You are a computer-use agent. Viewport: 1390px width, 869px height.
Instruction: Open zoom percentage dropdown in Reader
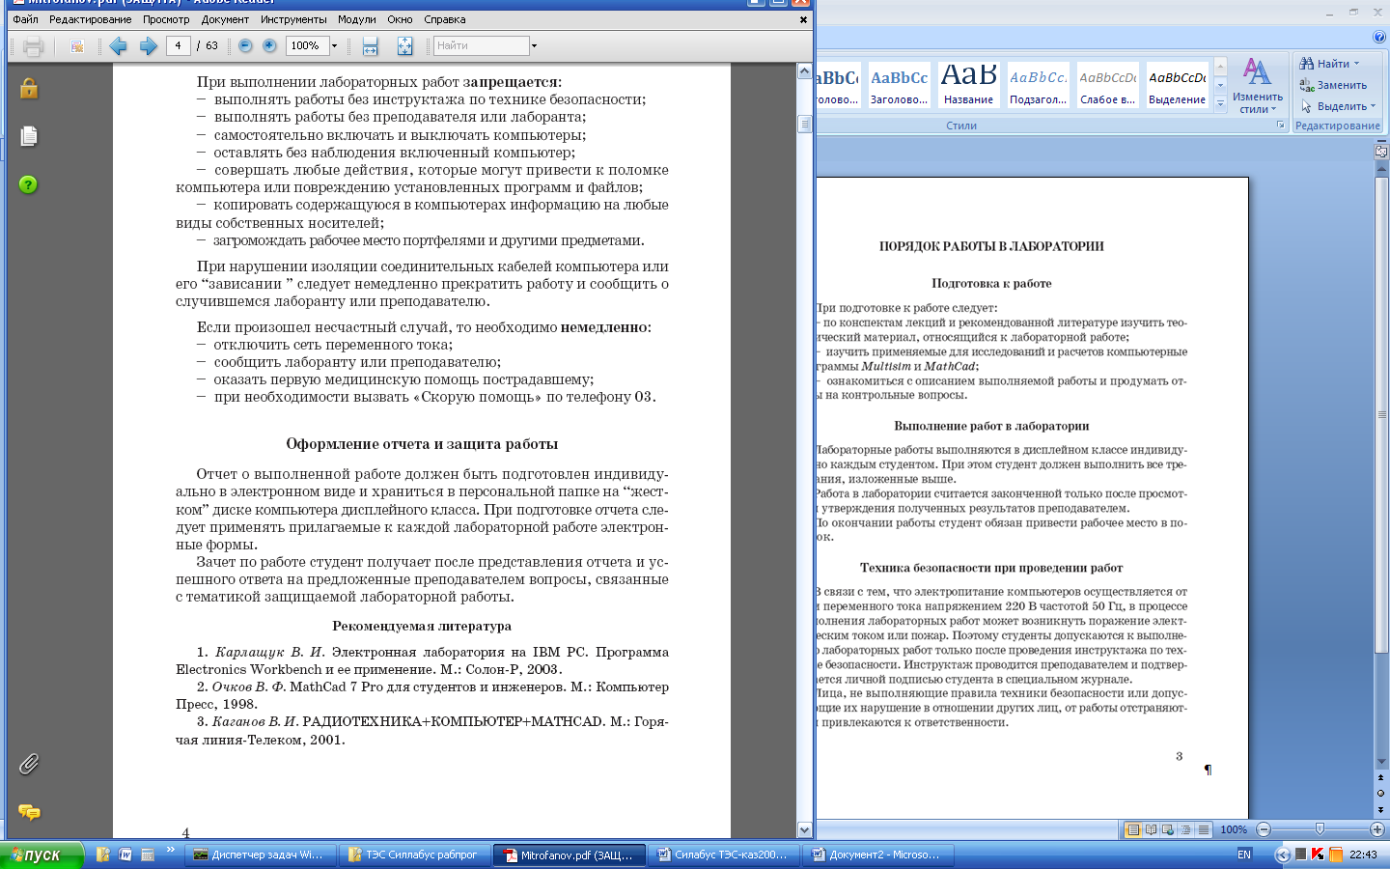[x=335, y=45]
